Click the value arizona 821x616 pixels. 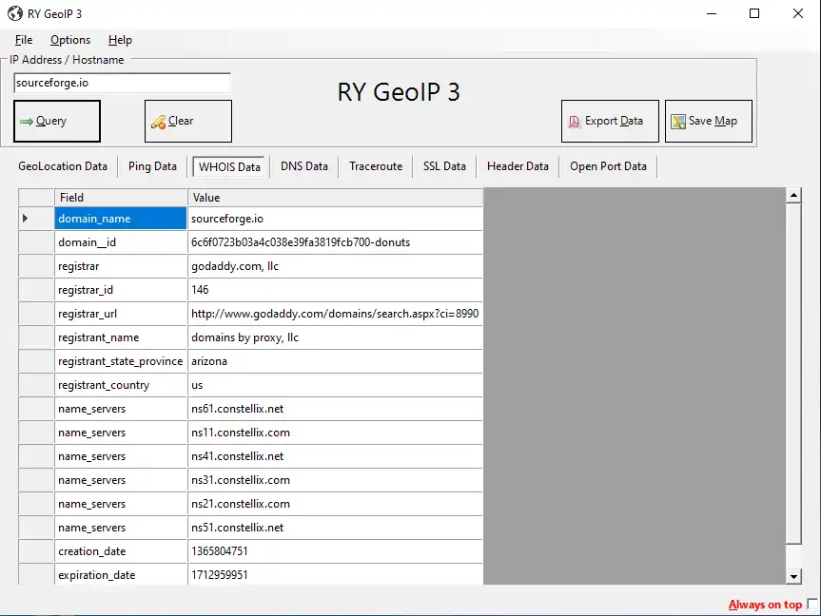click(335, 361)
